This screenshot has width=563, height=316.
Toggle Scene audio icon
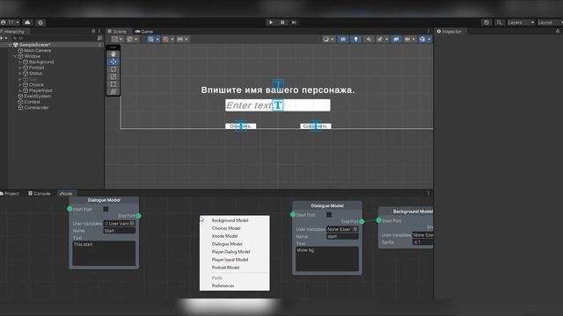point(369,39)
